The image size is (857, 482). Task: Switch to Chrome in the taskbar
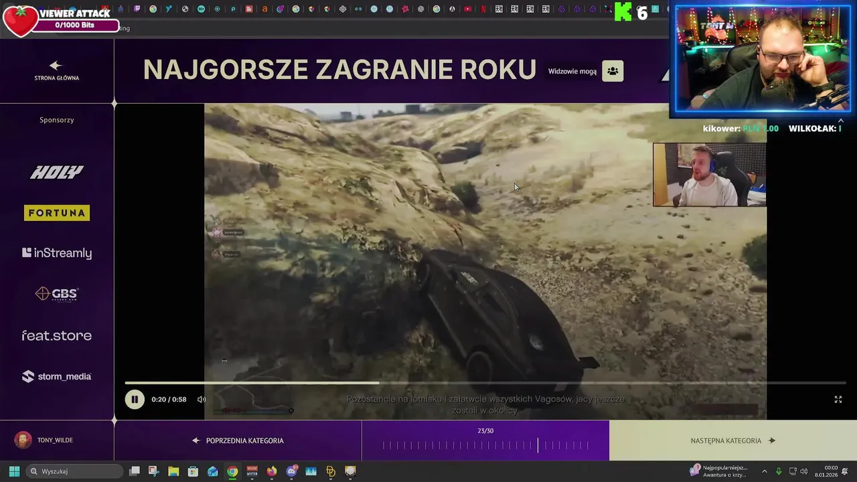tap(232, 471)
